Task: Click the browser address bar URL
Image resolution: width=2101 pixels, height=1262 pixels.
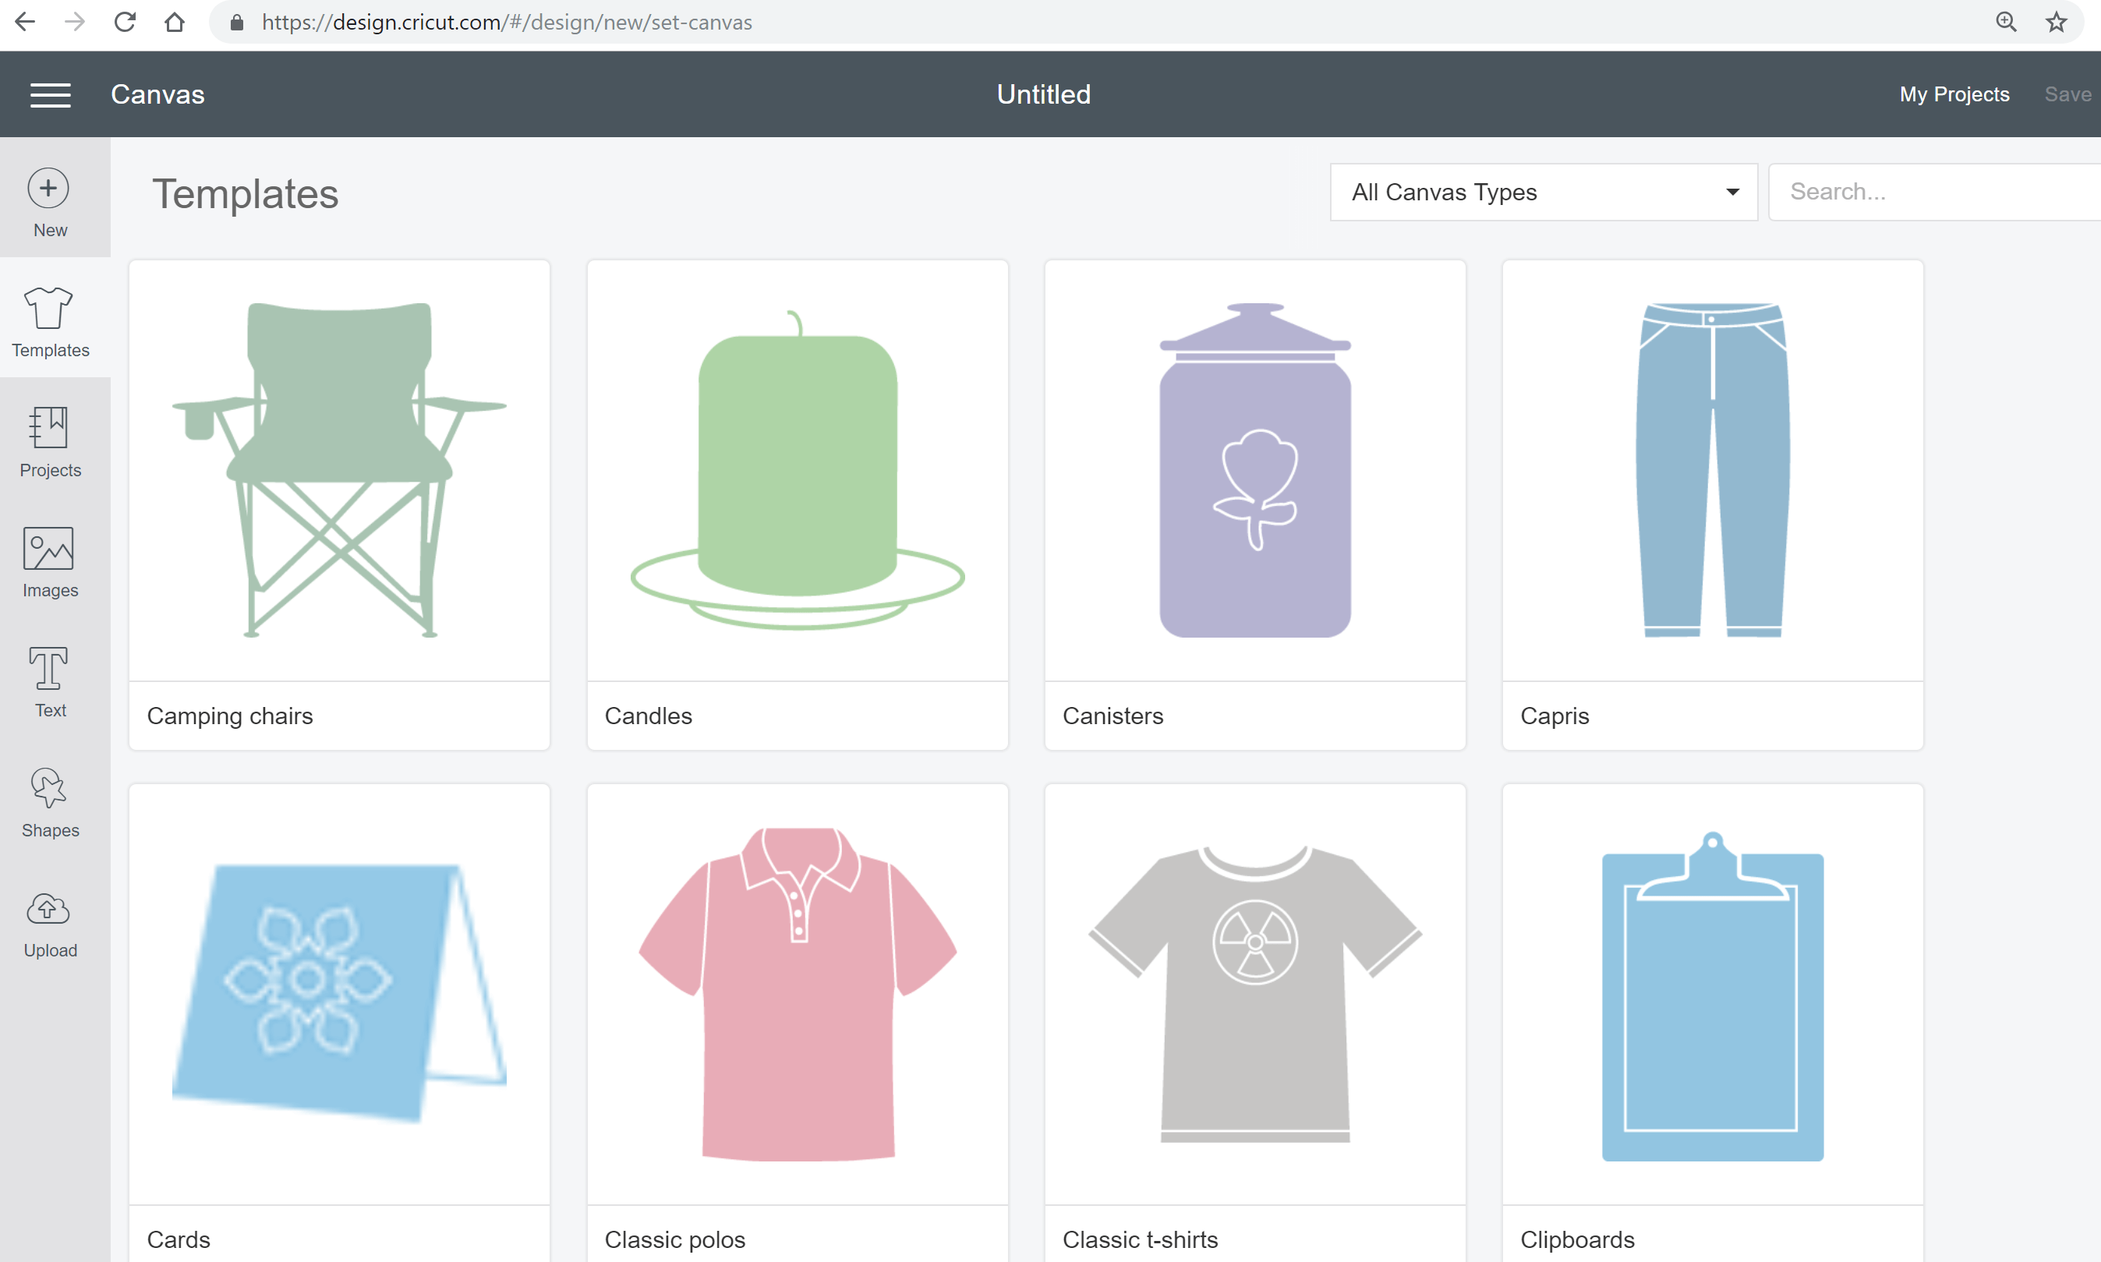Action: [x=507, y=22]
